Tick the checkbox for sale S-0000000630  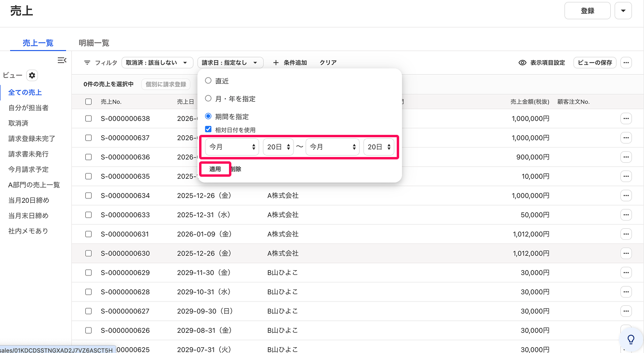click(88, 253)
